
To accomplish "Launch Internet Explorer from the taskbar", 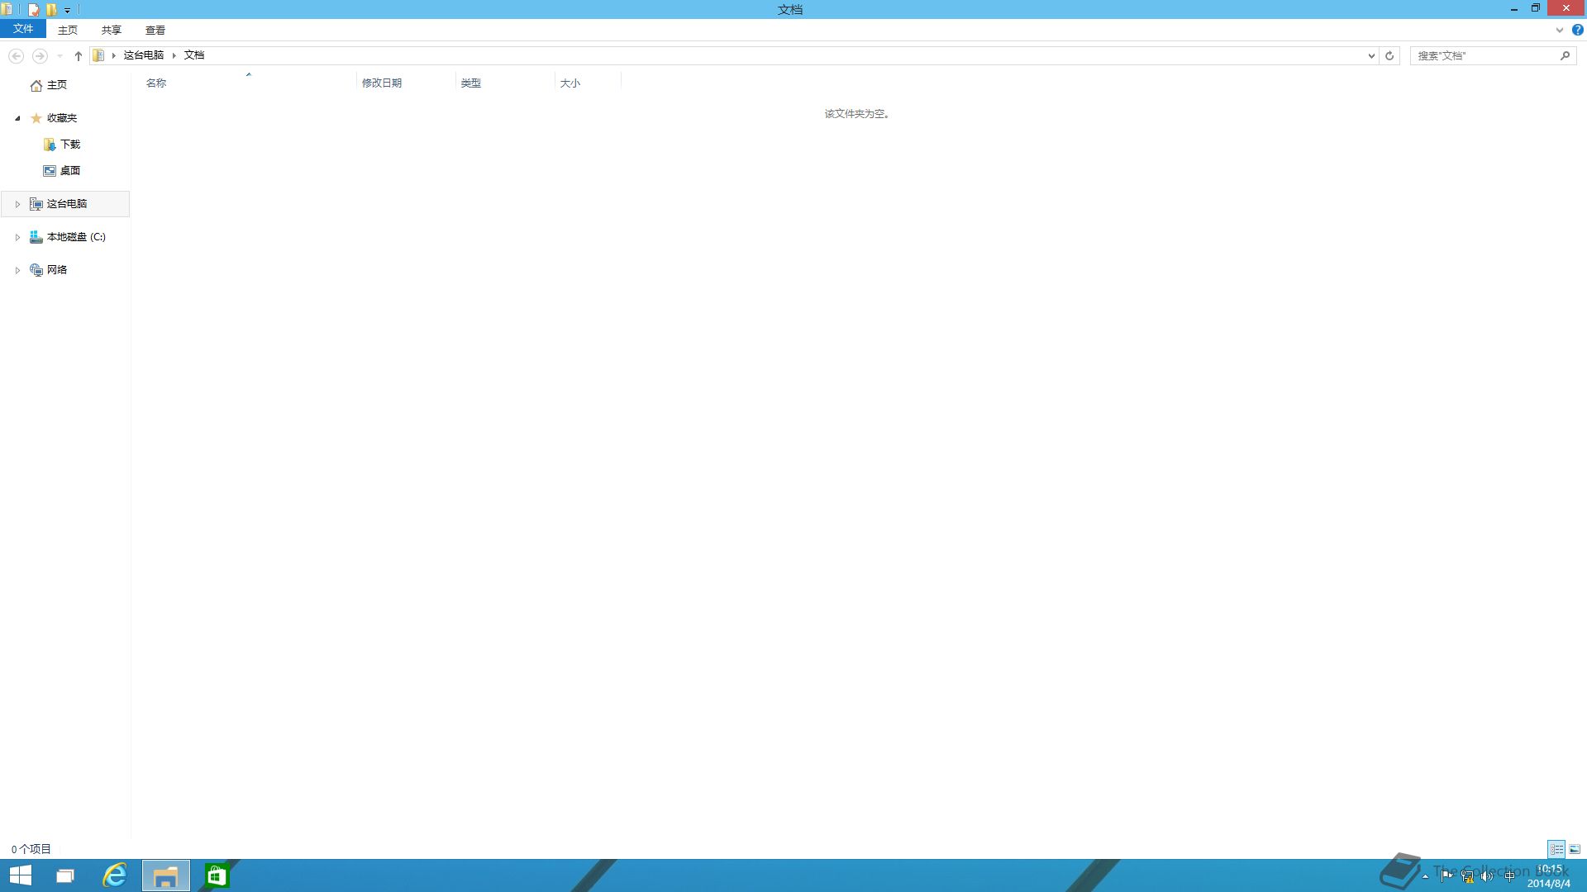I will point(115,875).
